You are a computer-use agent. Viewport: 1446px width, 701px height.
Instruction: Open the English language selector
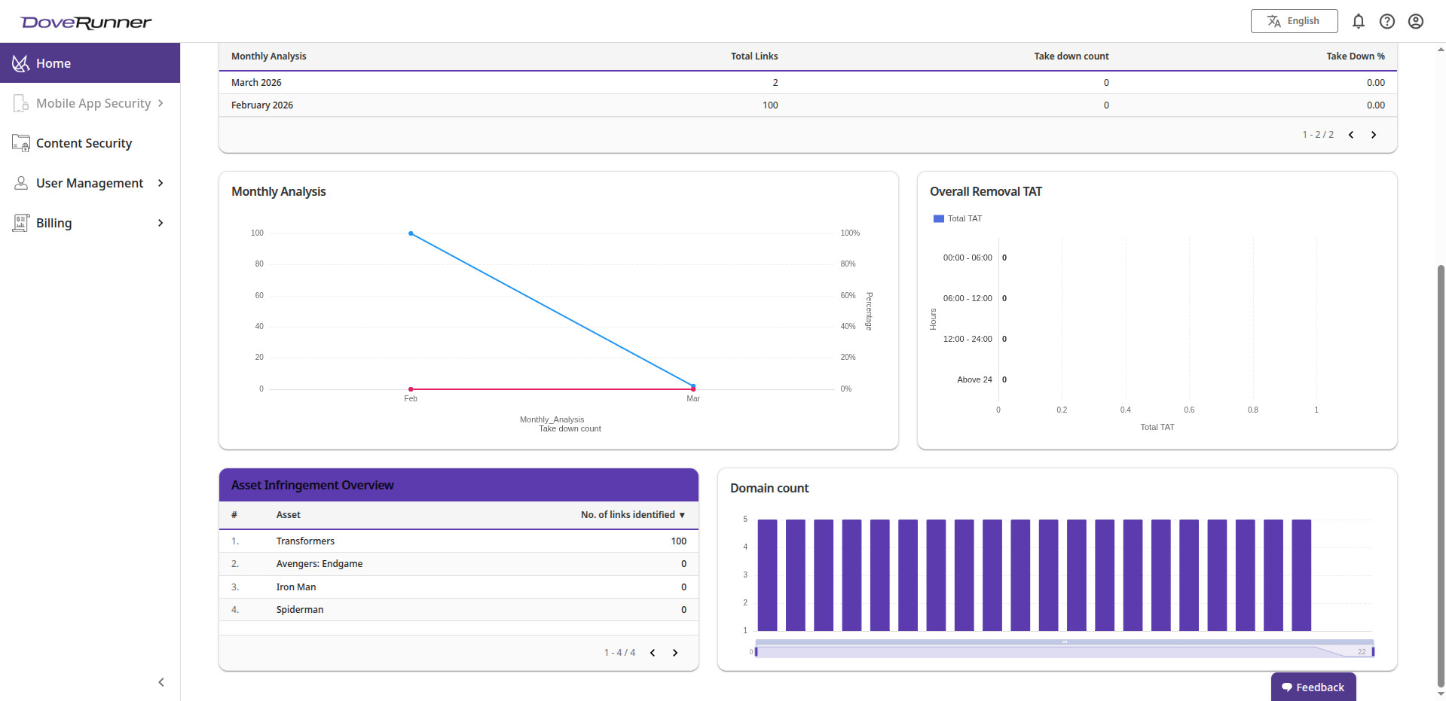pyautogui.click(x=1294, y=21)
